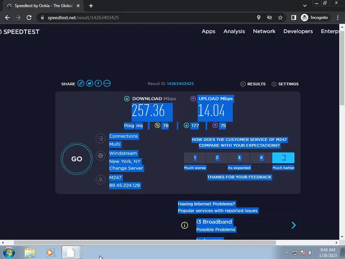Viewport: 345px width, 259px height.
Task: Expand I3 Broadband problems chevron
Action: coord(294,225)
